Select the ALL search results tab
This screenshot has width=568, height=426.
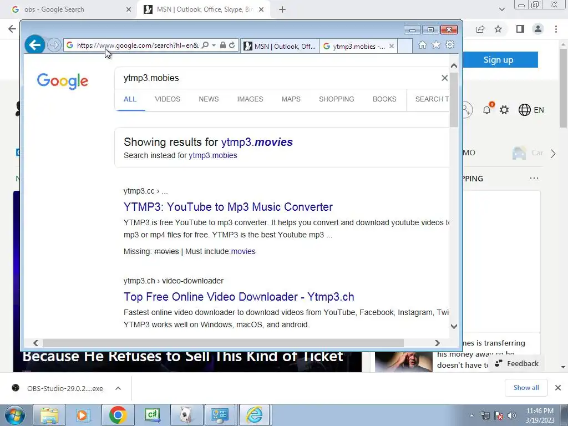pos(130,99)
